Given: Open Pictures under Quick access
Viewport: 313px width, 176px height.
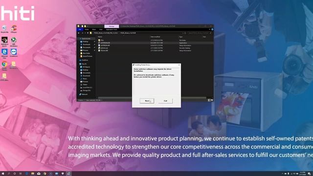Looking at the screenshot, I should coord(86,50).
